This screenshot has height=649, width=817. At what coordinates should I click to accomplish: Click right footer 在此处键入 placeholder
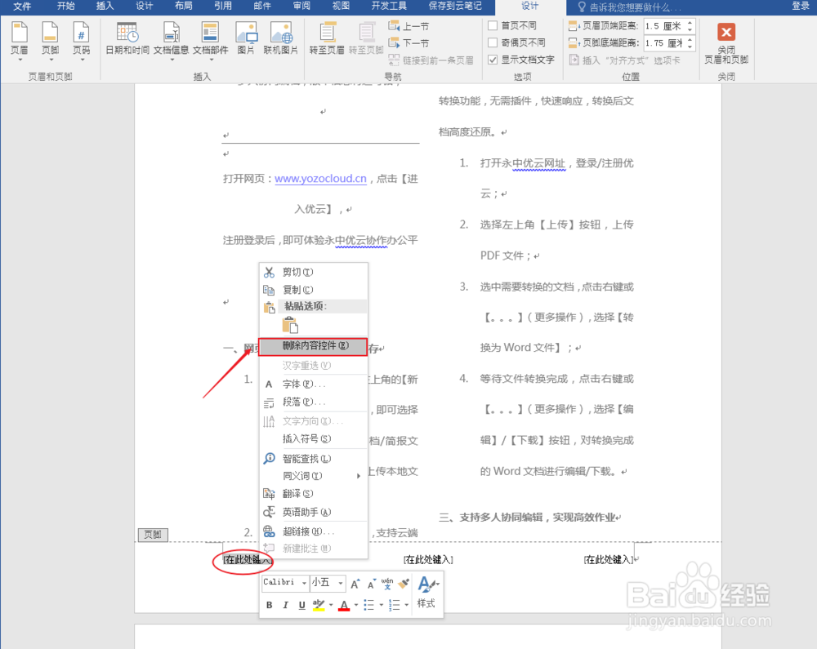(609, 559)
